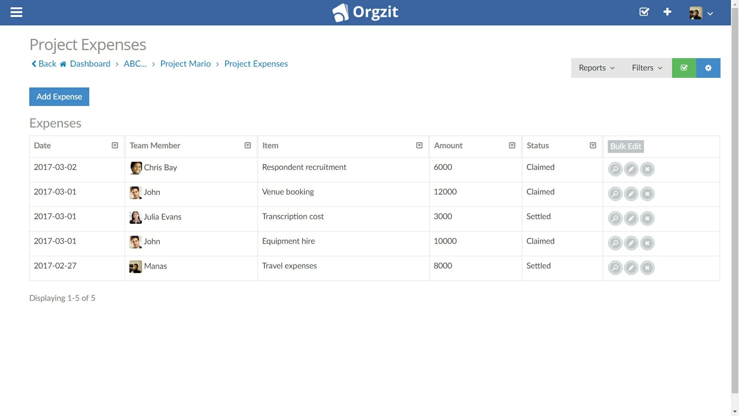Edit the Transcription cost expense

[x=631, y=218]
